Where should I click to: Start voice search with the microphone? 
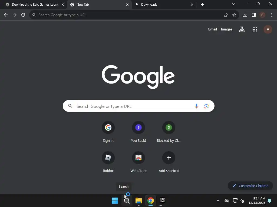click(x=196, y=106)
